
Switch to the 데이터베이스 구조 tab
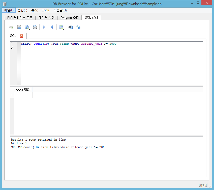tap(20, 18)
